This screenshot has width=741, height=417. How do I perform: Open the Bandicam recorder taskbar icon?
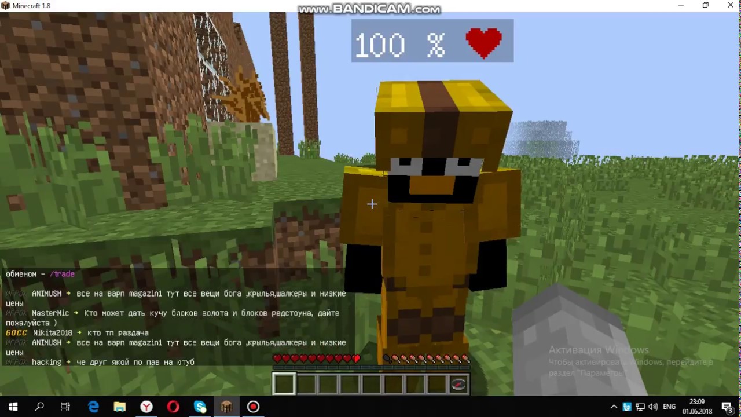[x=253, y=407]
